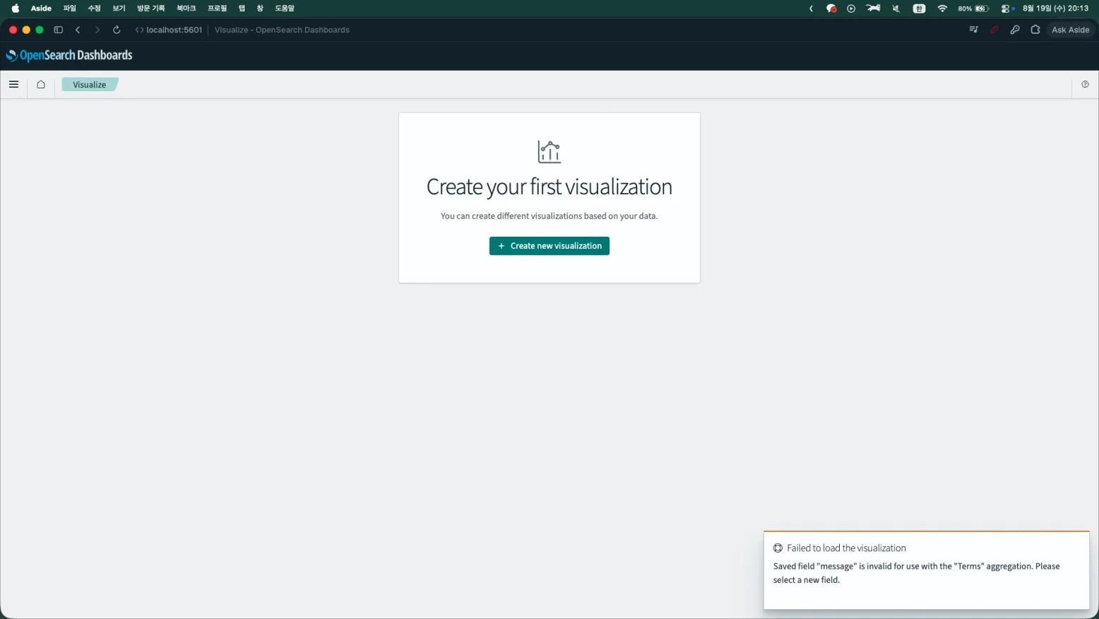Click the red link icon in browser toolbar
Image resolution: width=1099 pixels, height=619 pixels.
[x=994, y=30]
